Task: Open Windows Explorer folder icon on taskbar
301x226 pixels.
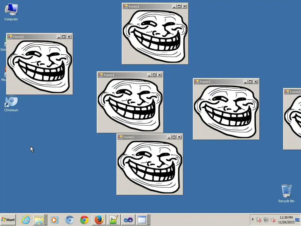Action: (x=39, y=220)
